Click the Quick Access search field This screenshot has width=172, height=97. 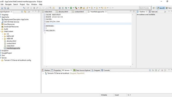[145, 8]
